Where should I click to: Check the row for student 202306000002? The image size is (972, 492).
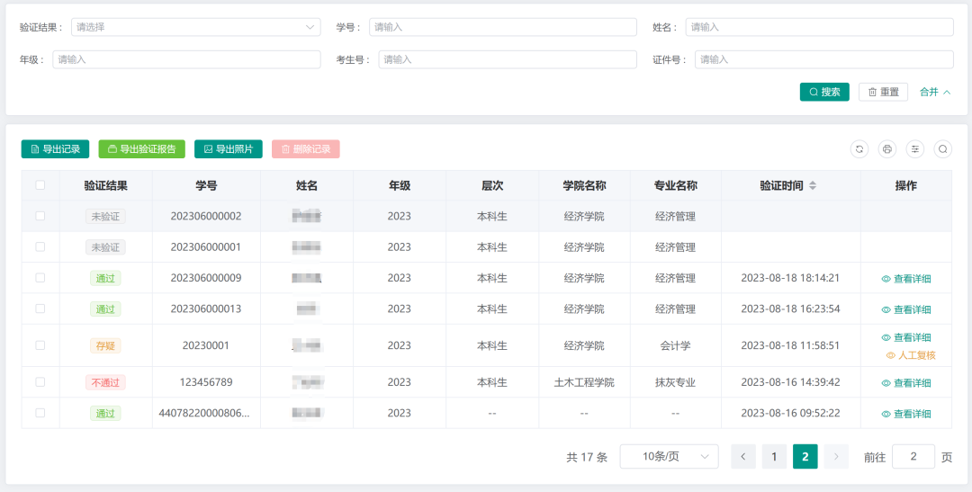[x=40, y=216]
